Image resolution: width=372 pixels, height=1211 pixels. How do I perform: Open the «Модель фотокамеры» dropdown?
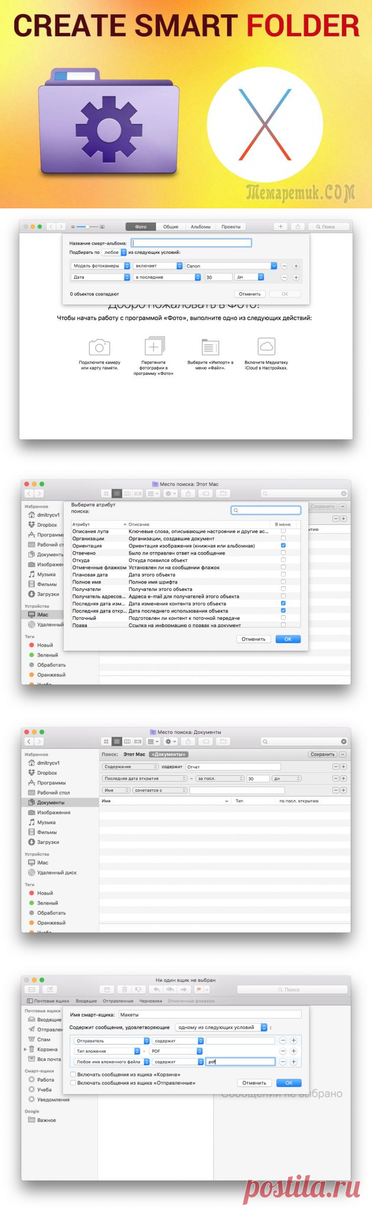pyautogui.click(x=100, y=266)
